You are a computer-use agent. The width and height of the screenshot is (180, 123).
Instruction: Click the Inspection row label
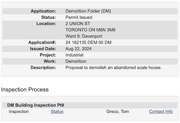19,111
